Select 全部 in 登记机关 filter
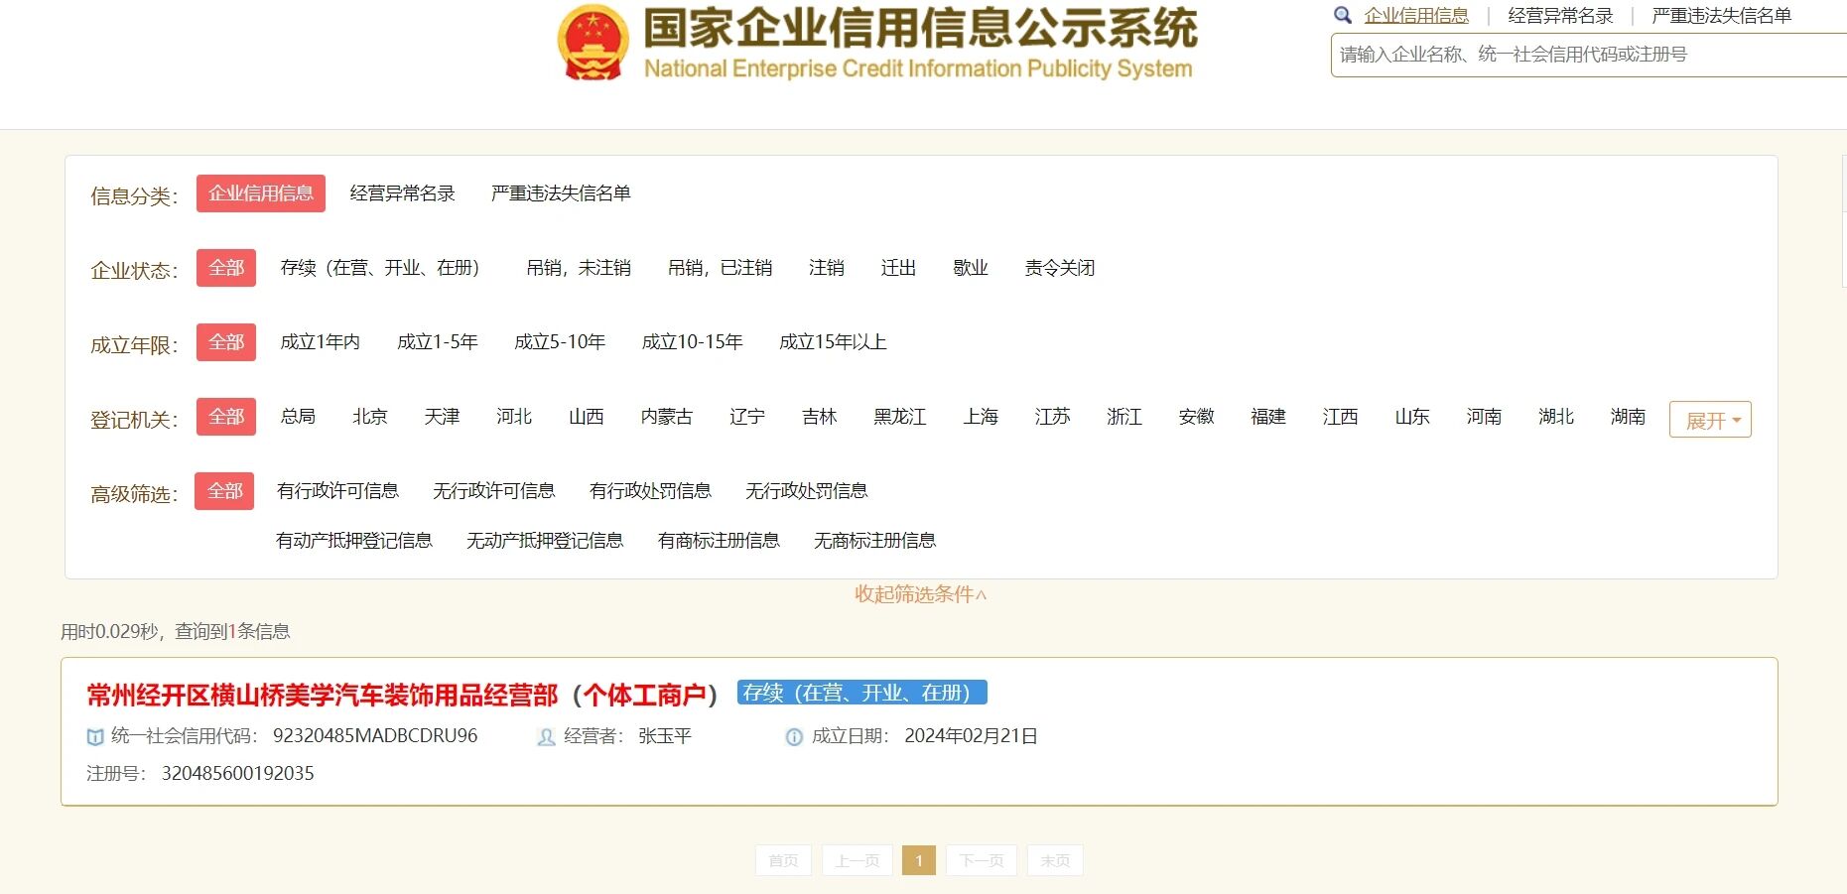The width and height of the screenshot is (1847, 894). [226, 417]
